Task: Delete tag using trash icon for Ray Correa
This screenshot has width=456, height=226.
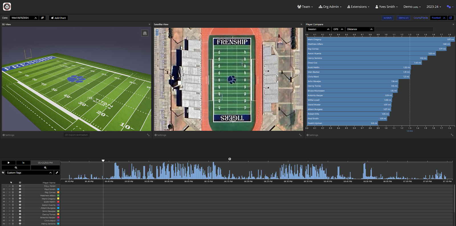Action: (13, 192)
